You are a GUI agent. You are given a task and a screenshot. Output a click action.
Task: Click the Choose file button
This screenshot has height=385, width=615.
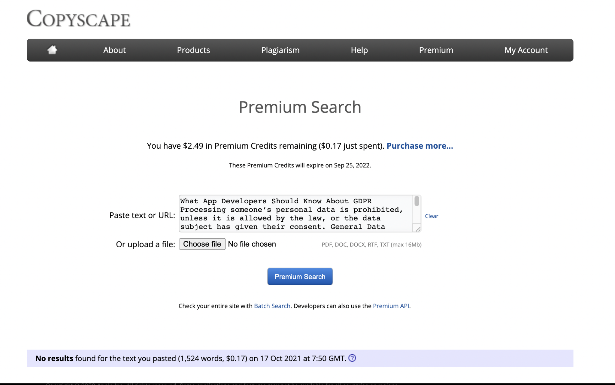click(202, 244)
